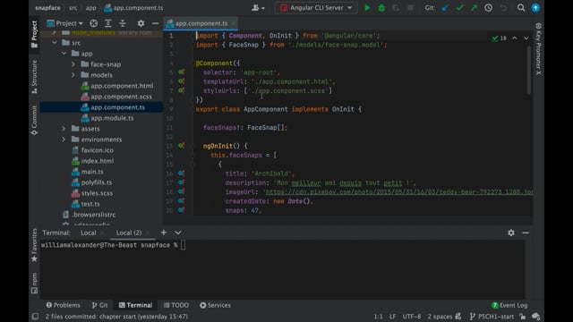Screen dimensions: 573x322
Task: Expand the environments folder
Action: click(64, 140)
